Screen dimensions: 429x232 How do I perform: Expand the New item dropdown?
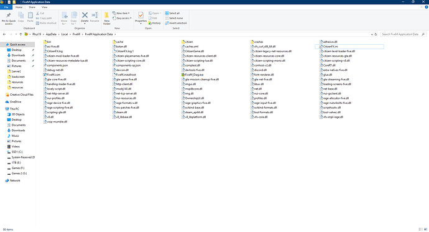coord(121,13)
